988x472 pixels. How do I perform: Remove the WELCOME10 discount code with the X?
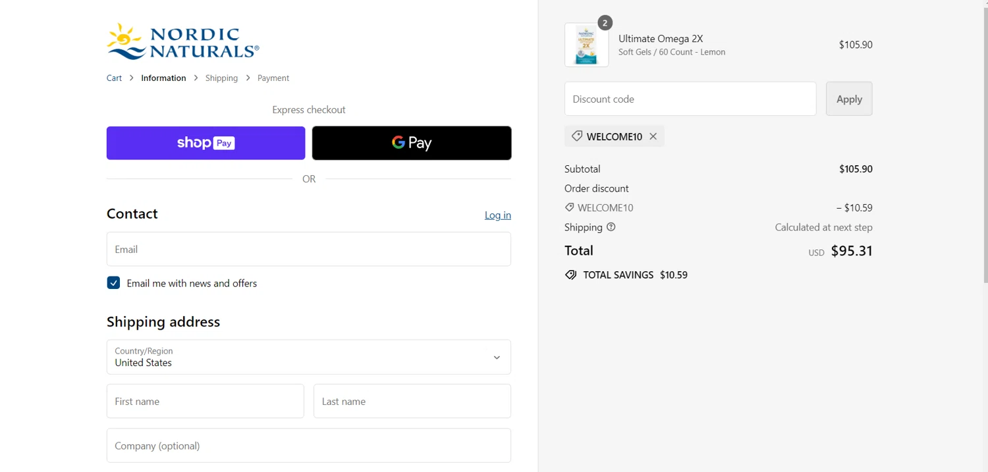tap(653, 136)
